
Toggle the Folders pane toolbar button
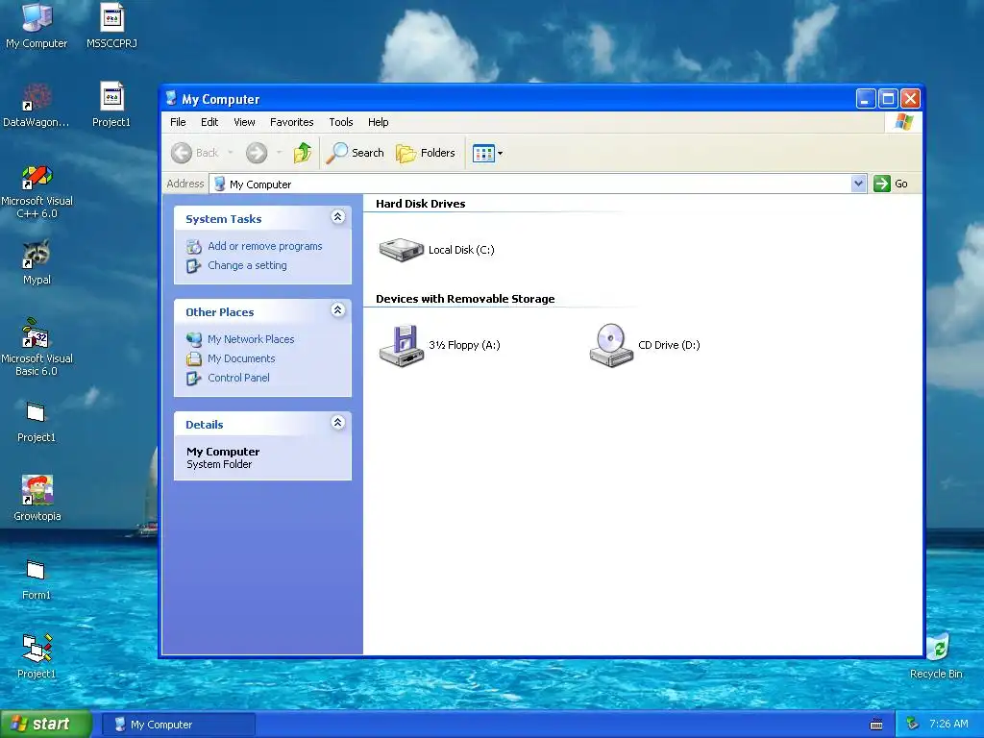coord(426,153)
